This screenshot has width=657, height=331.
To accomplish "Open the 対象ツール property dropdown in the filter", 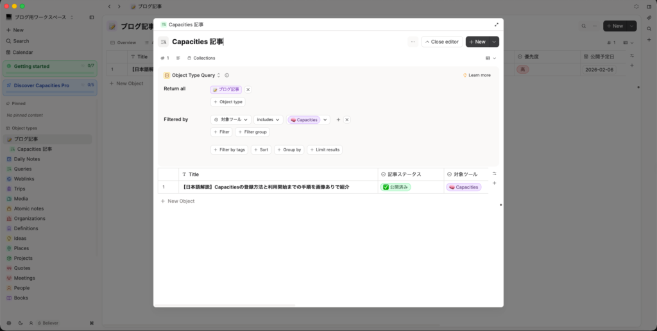I will click(x=231, y=120).
